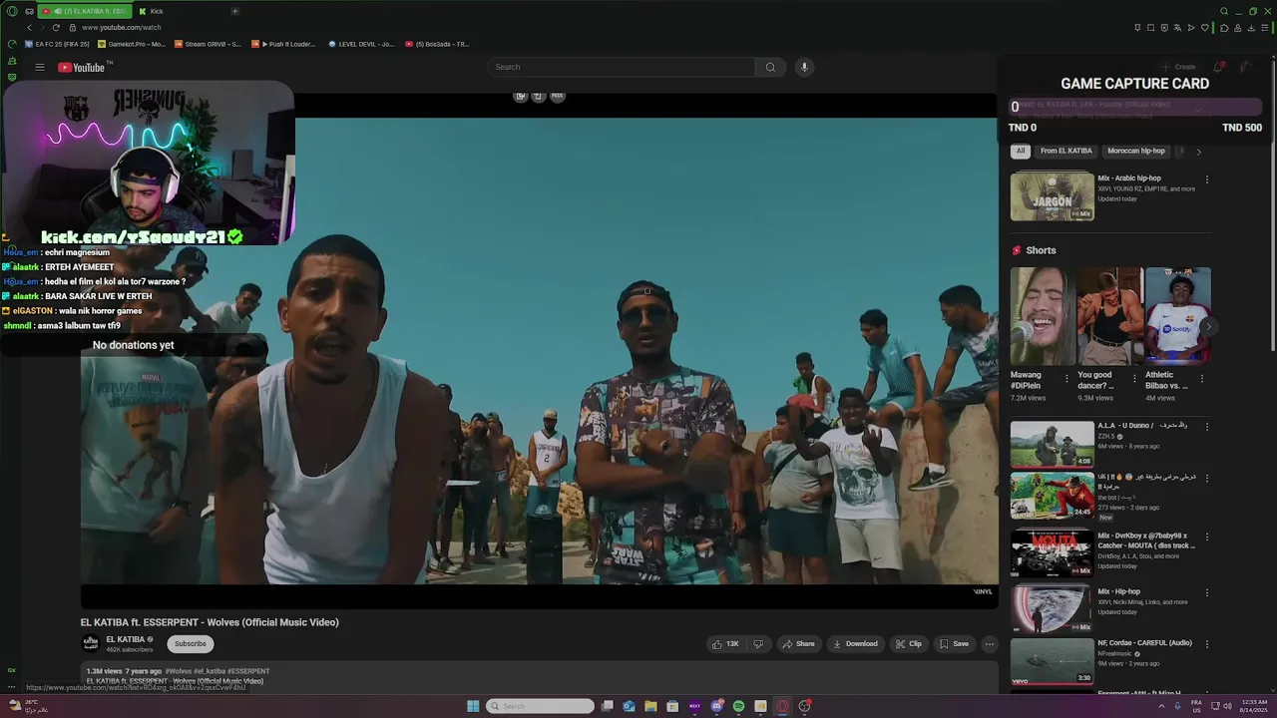Screen dimensions: 1277x718
Task: Open the EL KATIBA channel name link
Action: click(126, 639)
